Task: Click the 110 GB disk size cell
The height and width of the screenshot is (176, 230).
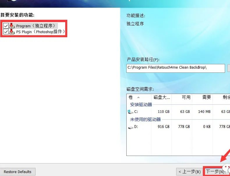Action: (x=164, y=112)
